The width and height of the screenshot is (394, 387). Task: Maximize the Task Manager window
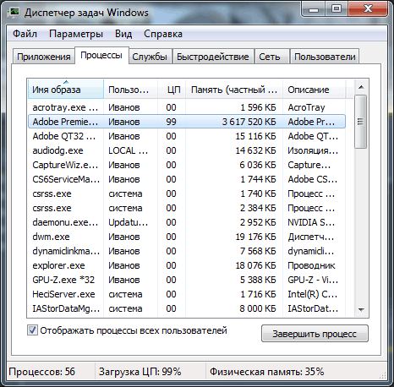coord(337,9)
